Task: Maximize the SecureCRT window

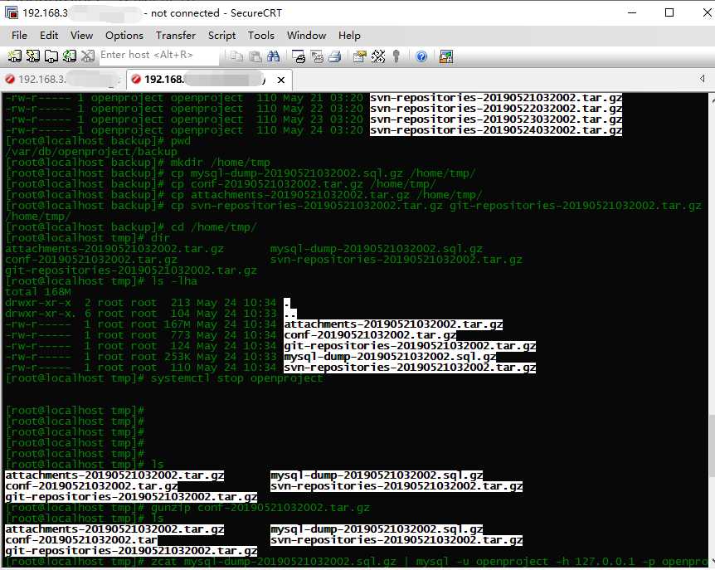Action: coord(669,12)
